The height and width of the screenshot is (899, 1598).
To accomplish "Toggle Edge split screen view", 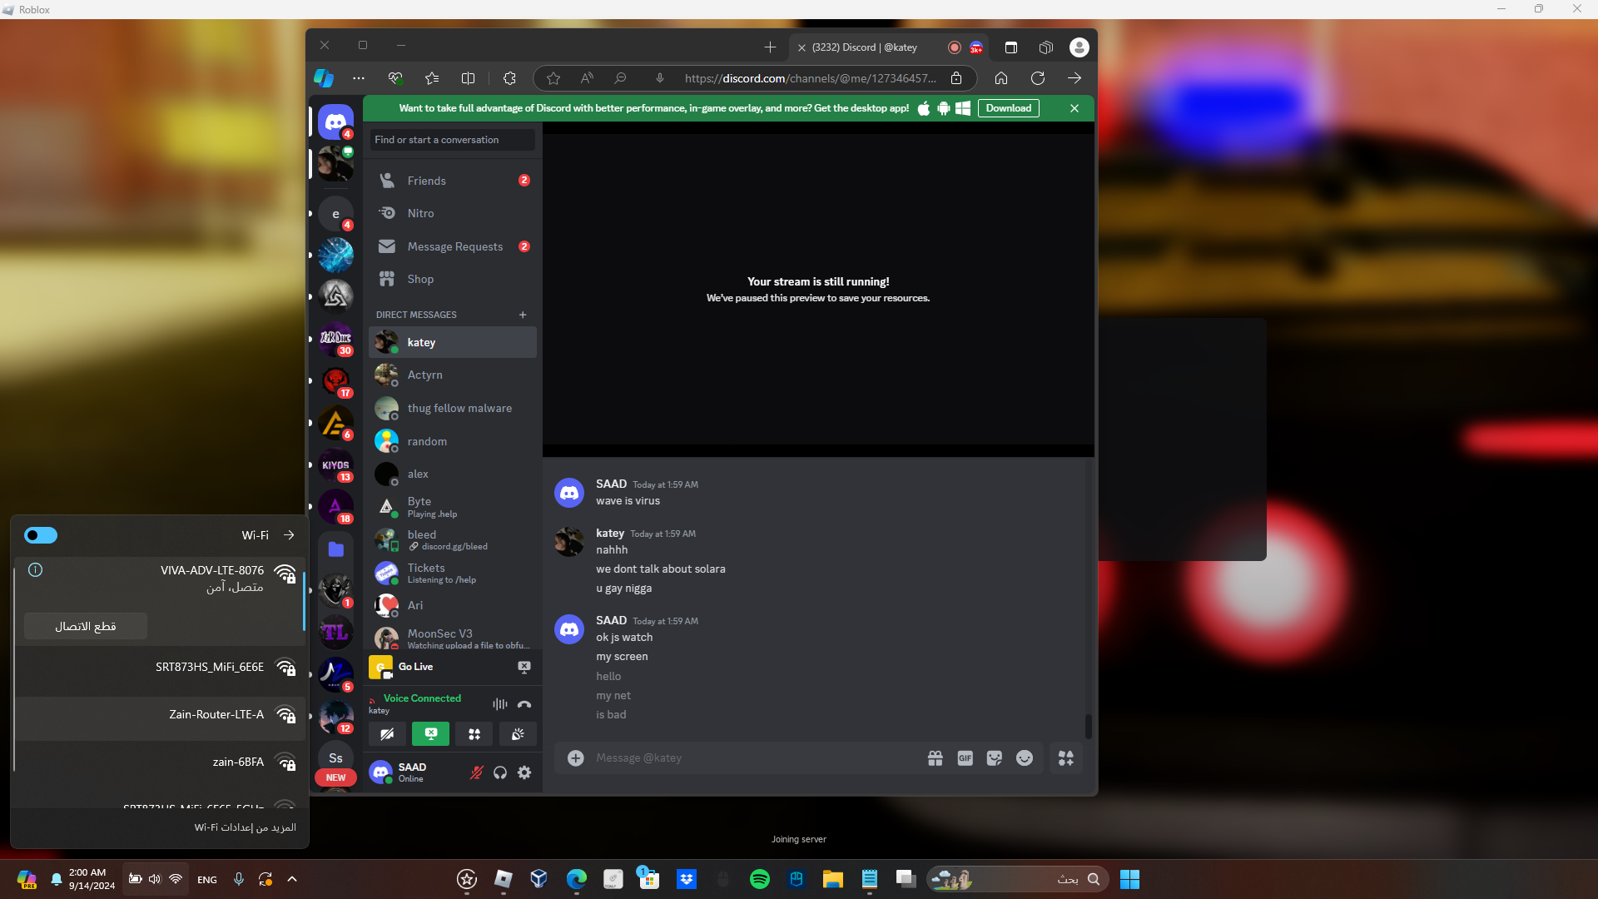I will 469,78.
